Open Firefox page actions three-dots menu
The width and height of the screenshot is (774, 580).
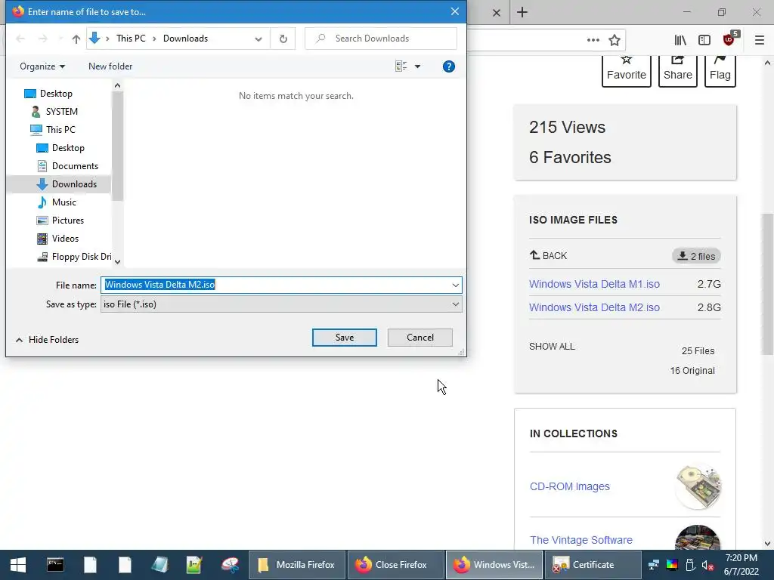point(593,40)
